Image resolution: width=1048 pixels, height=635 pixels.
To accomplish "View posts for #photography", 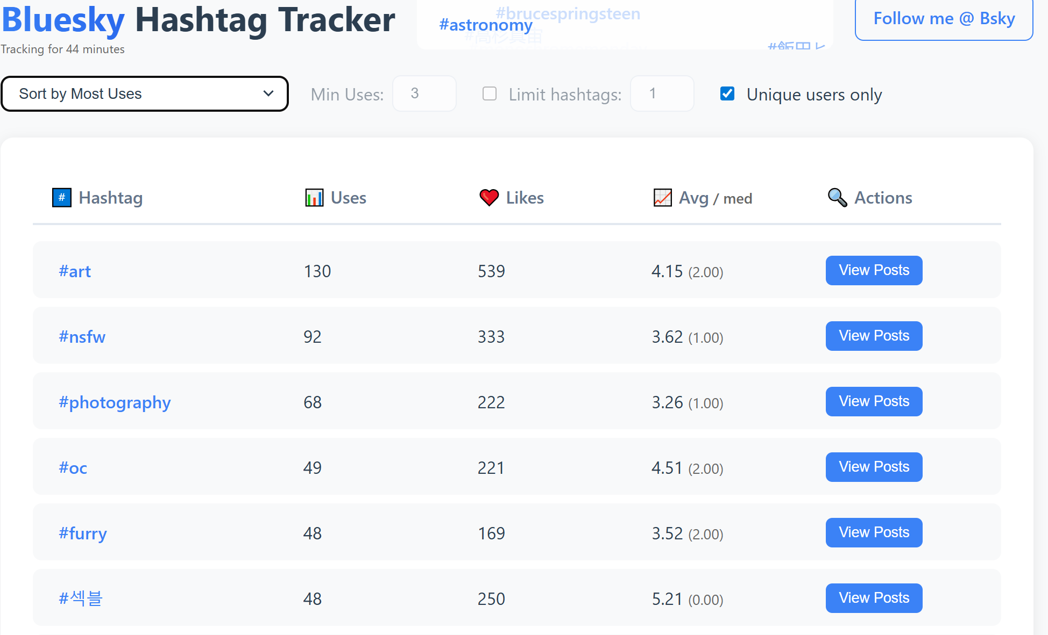I will coord(874,401).
